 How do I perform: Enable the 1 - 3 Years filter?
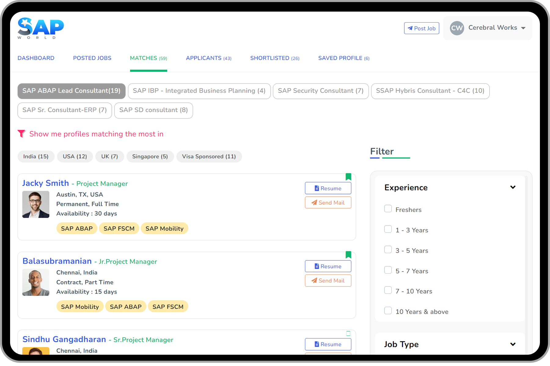pyautogui.click(x=388, y=229)
